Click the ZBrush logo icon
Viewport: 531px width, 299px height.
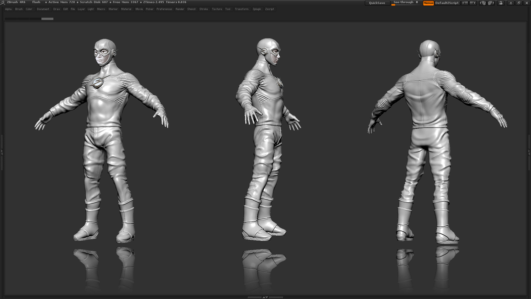tap(2, 2)
